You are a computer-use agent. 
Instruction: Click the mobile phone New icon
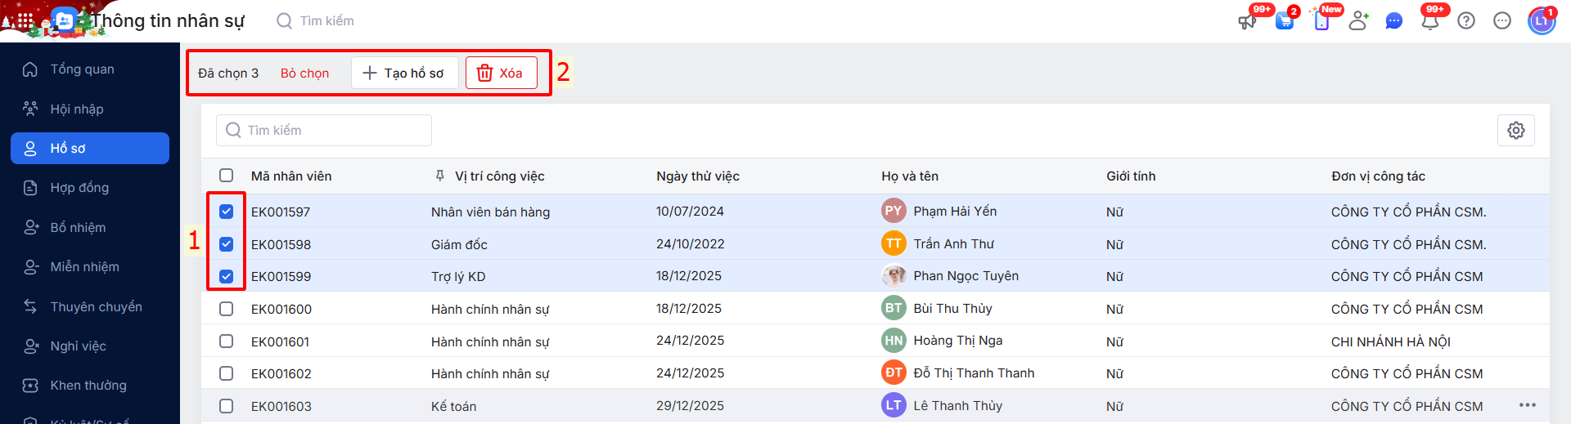click(x=1321, y=21)
